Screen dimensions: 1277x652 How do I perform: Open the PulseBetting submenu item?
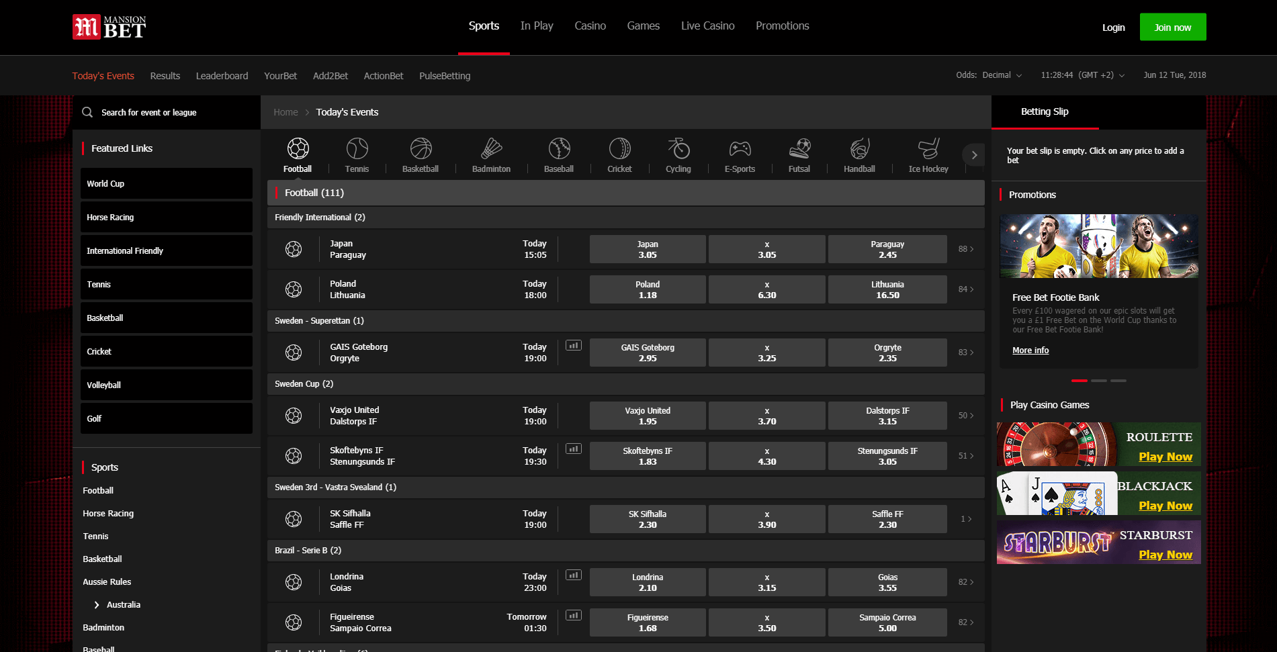click(445, 76)
